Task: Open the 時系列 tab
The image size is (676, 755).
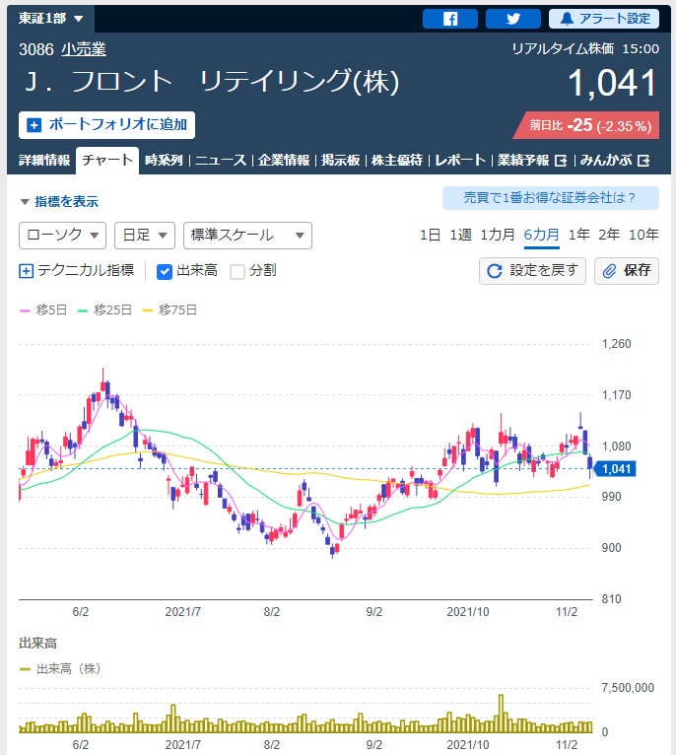Action: coord(164,161)
